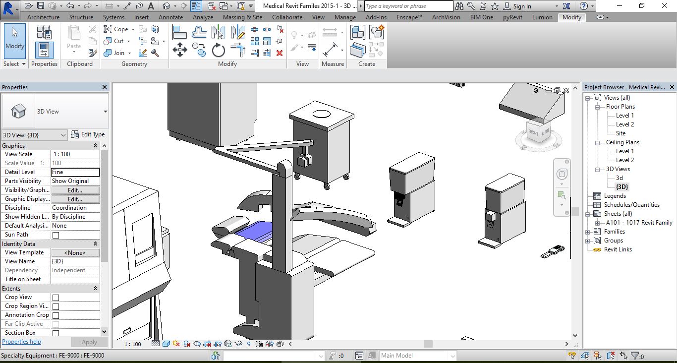The height and width of the screenshot is (363, 677).
Task: Click Edit button for Visibility/Graphics
Action: 75,190
